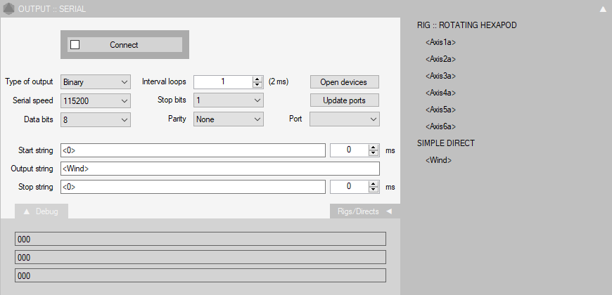The height and width of the screenshot is (295, 612).
Task: Open the Type of output dropdown
Action: click(x=96, y=82)
